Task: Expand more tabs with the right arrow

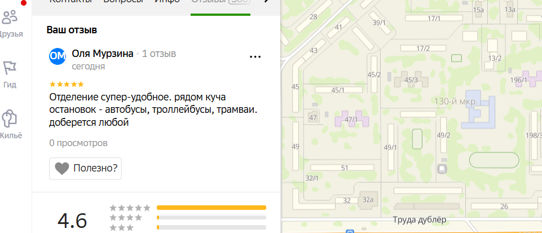Action: pos(267,2)
